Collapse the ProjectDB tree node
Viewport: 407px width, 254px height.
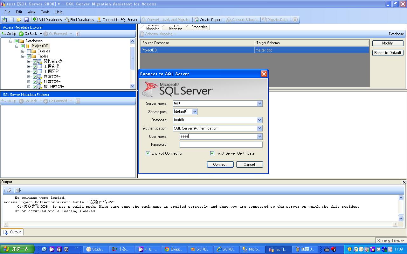tap(17, 46)
